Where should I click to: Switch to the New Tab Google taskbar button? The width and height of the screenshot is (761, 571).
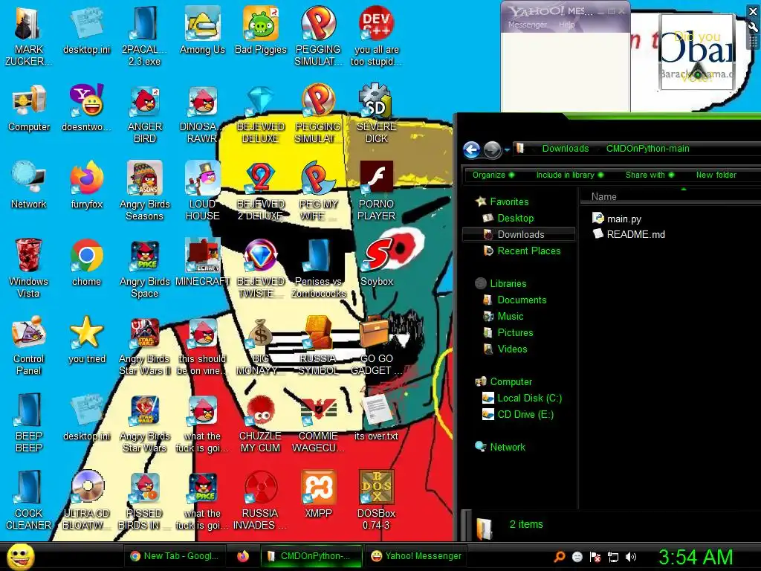pyautogui.click(x=174, y=556)
